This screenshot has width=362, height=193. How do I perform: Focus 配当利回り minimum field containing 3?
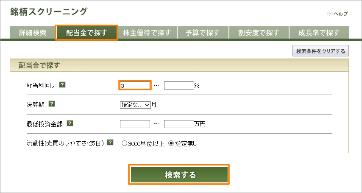click(135, 86)
